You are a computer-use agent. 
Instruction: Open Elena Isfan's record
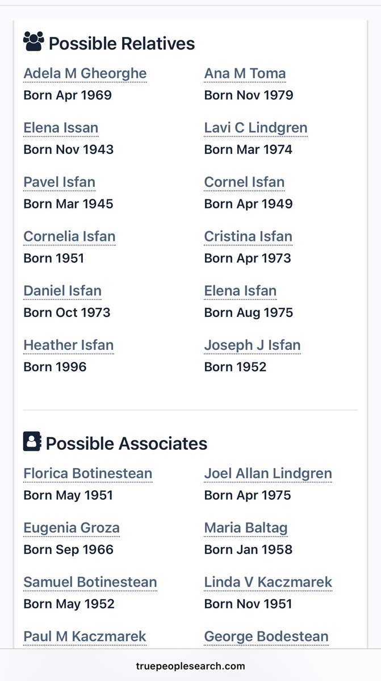(240, 291)
